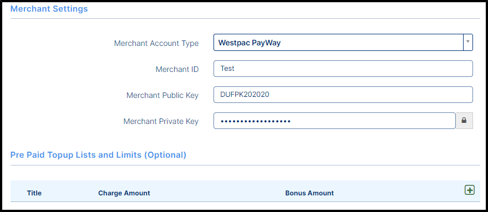Click the Merchant ID label
Screen dimensions: 488x212
[x=177, y=69]
